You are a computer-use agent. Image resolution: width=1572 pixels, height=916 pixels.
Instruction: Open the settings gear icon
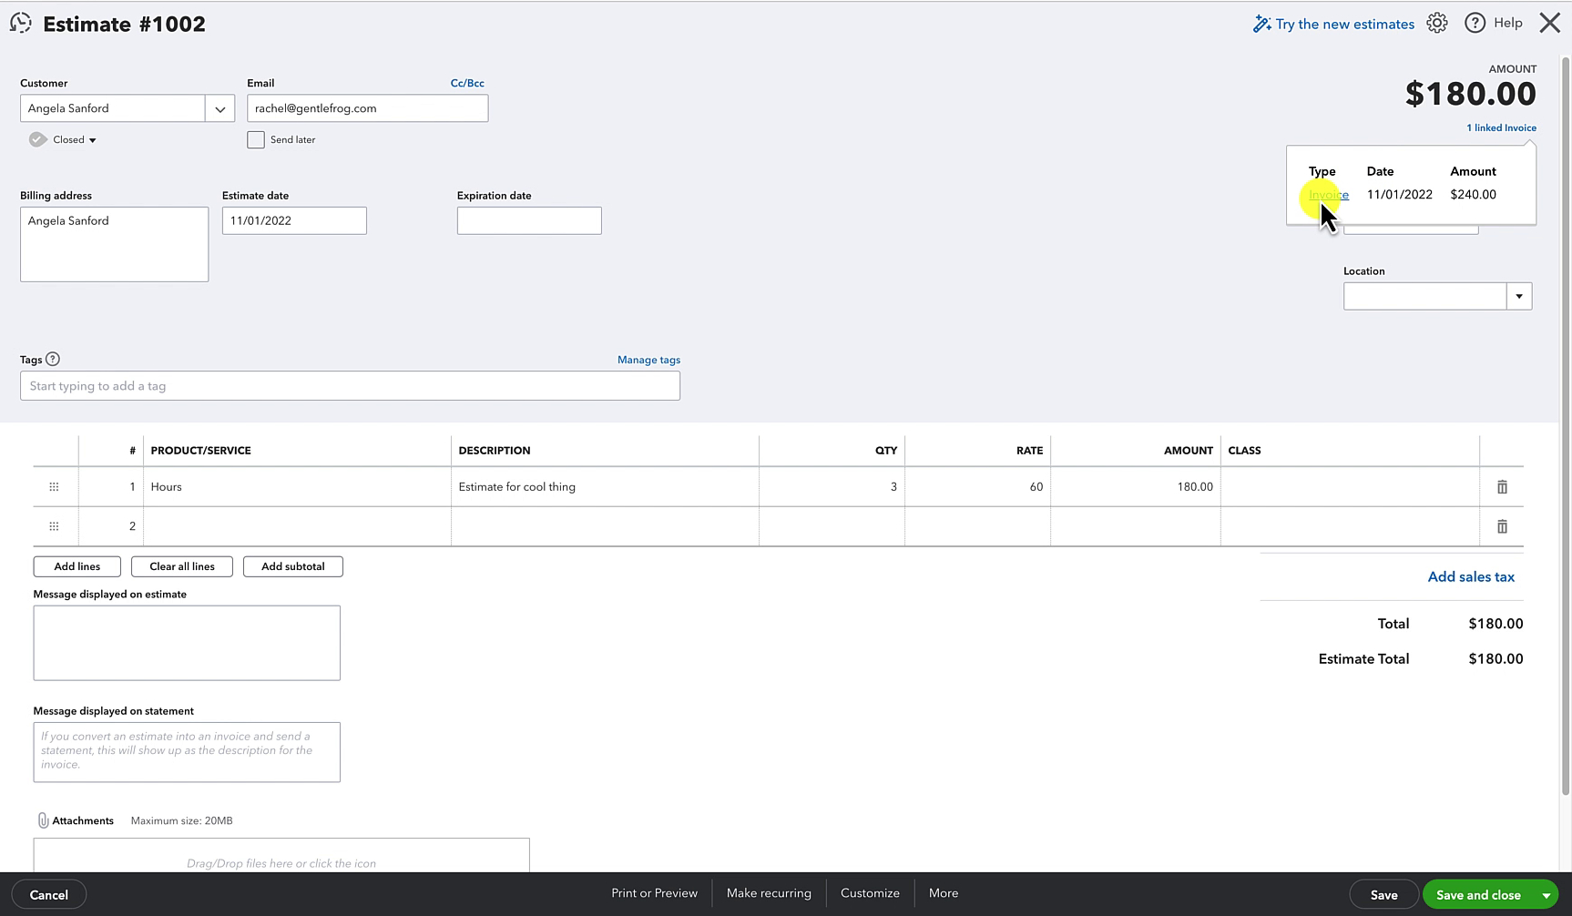click(1437, 23)
